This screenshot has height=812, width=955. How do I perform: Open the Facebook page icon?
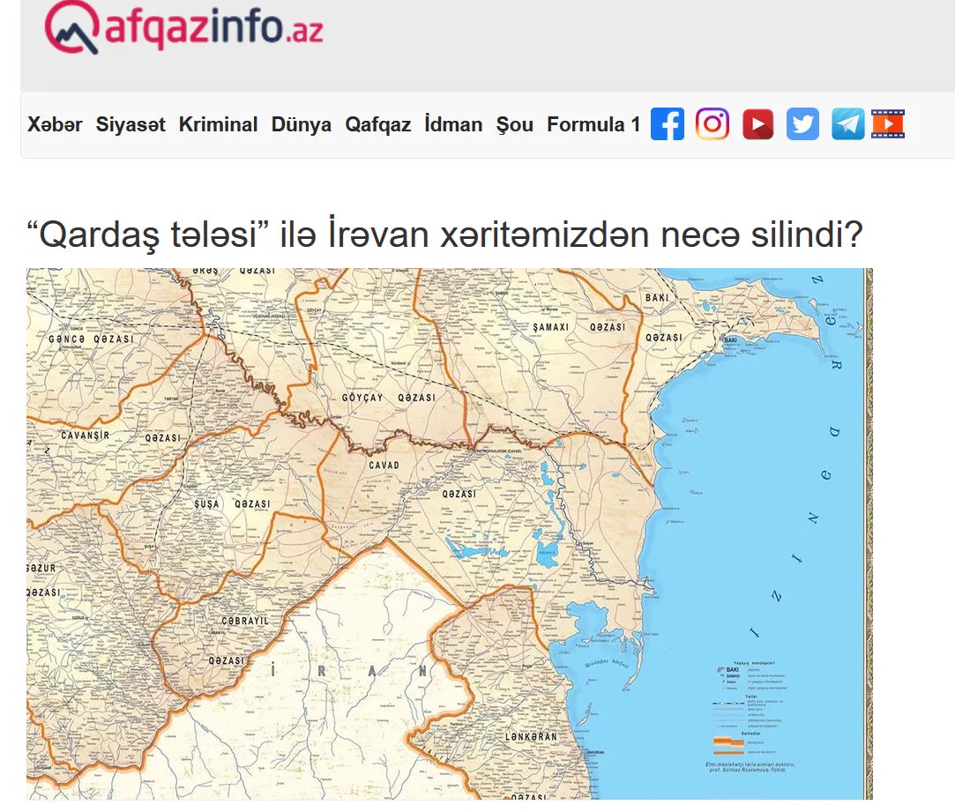(667, 124)
